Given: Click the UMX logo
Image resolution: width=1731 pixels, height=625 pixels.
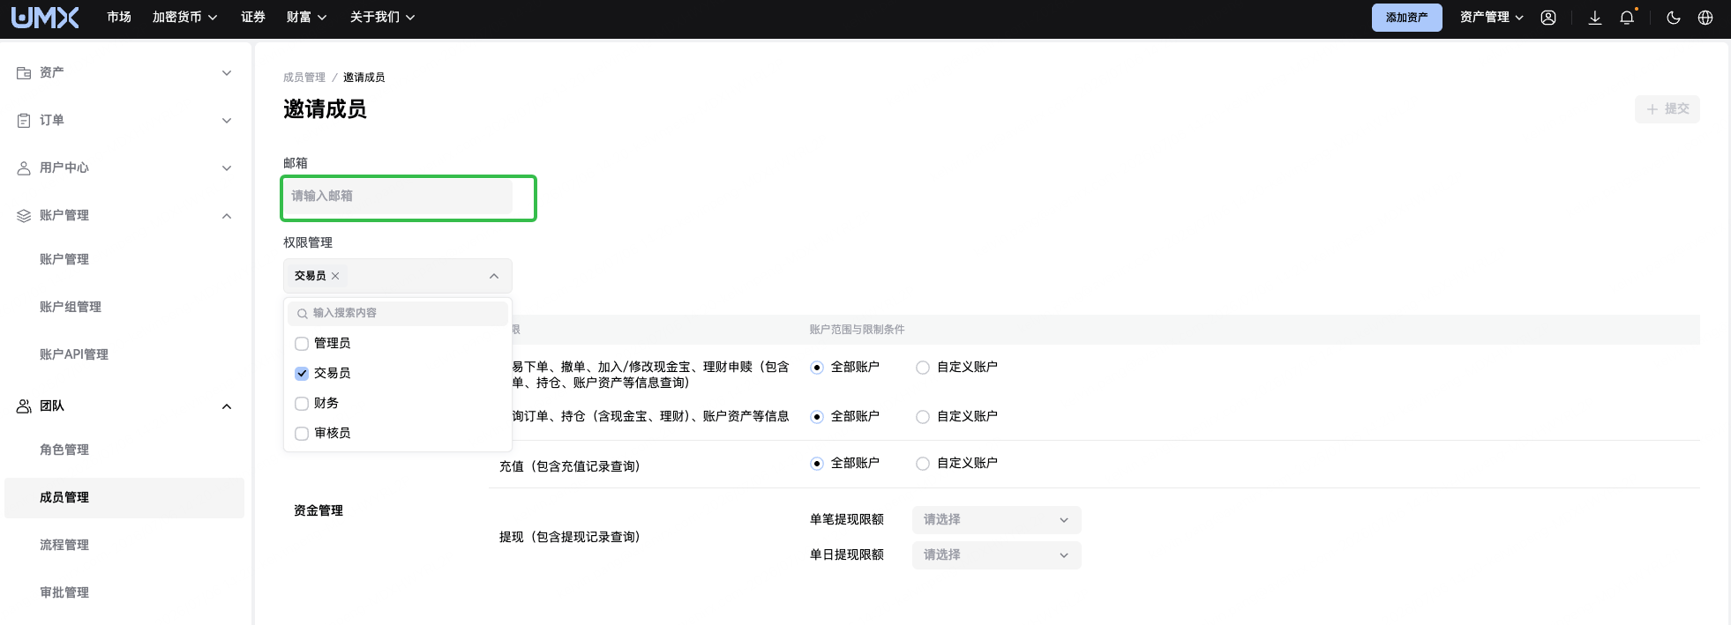Looking at the screenshot, I should click(45, 18).
